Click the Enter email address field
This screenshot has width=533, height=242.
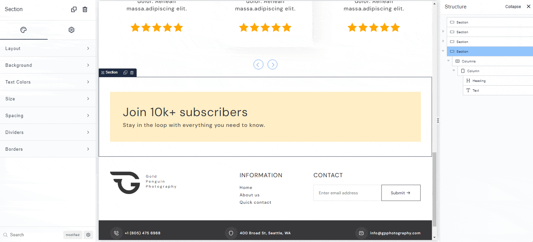pos(347,193)
